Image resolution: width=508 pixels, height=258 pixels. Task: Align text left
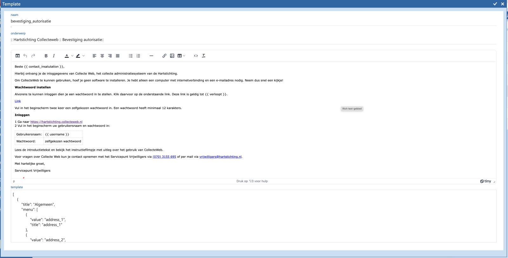coord(94,56)
